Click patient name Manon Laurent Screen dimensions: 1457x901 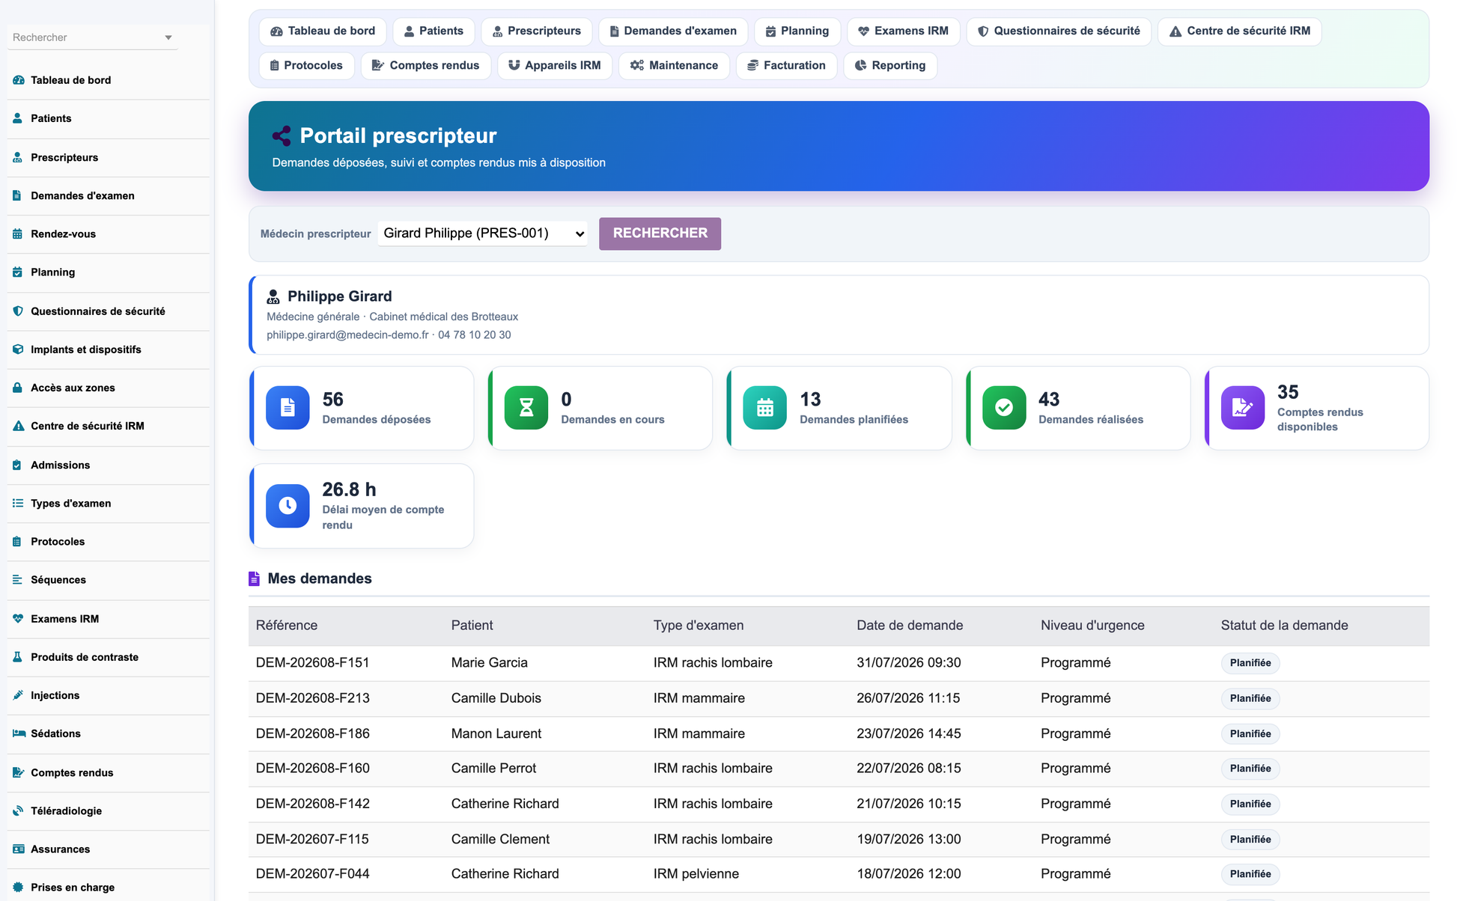point(496,733)
